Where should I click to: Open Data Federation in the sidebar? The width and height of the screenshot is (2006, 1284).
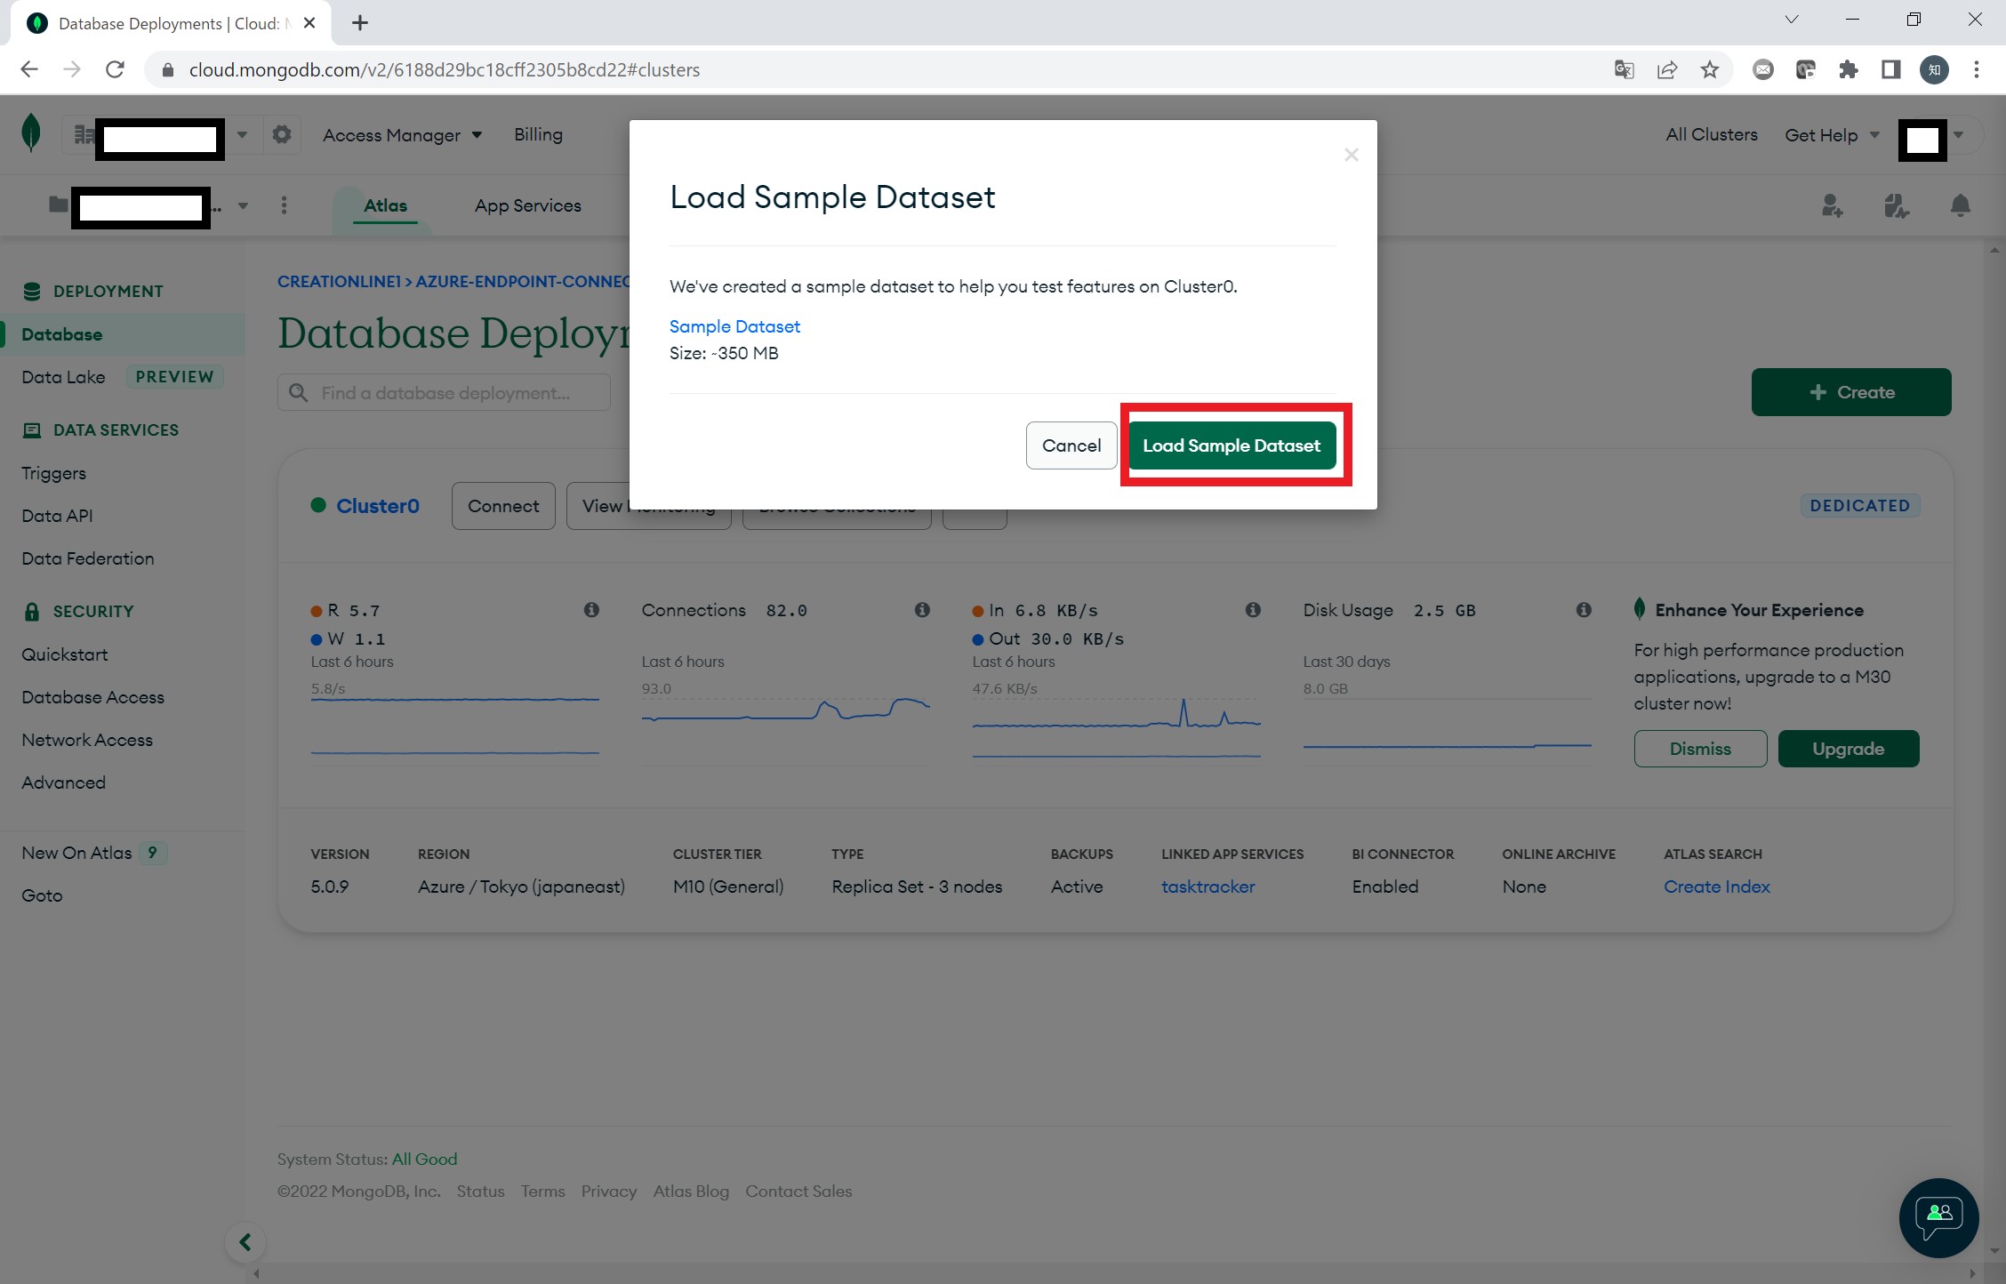87,558
